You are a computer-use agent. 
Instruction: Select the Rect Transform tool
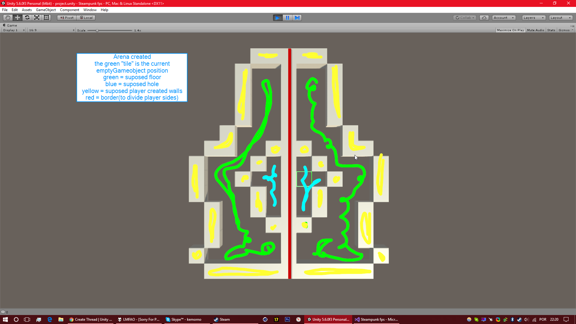click(46, 17)
